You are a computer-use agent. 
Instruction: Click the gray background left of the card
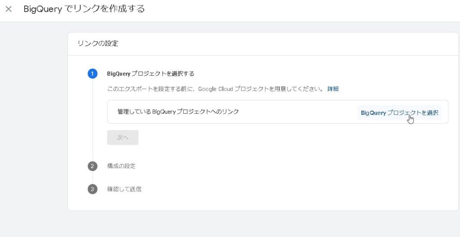click(x=34, y=125)
